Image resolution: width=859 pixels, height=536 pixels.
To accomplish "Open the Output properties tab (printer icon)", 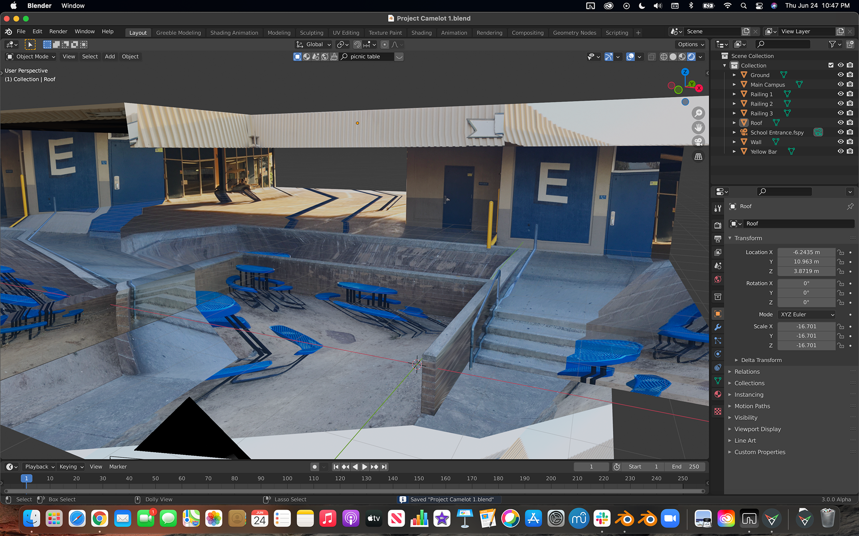I will [x=718, y=239].
